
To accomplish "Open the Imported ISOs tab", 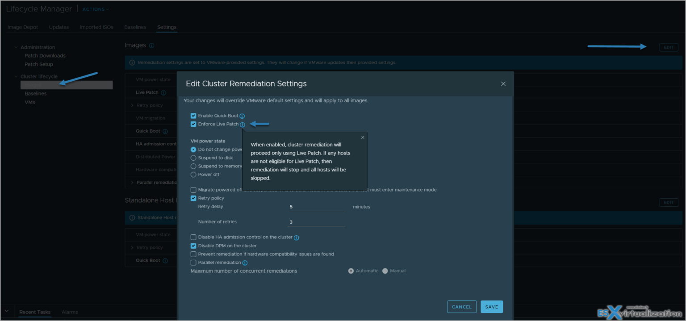I will click(96, 27).
